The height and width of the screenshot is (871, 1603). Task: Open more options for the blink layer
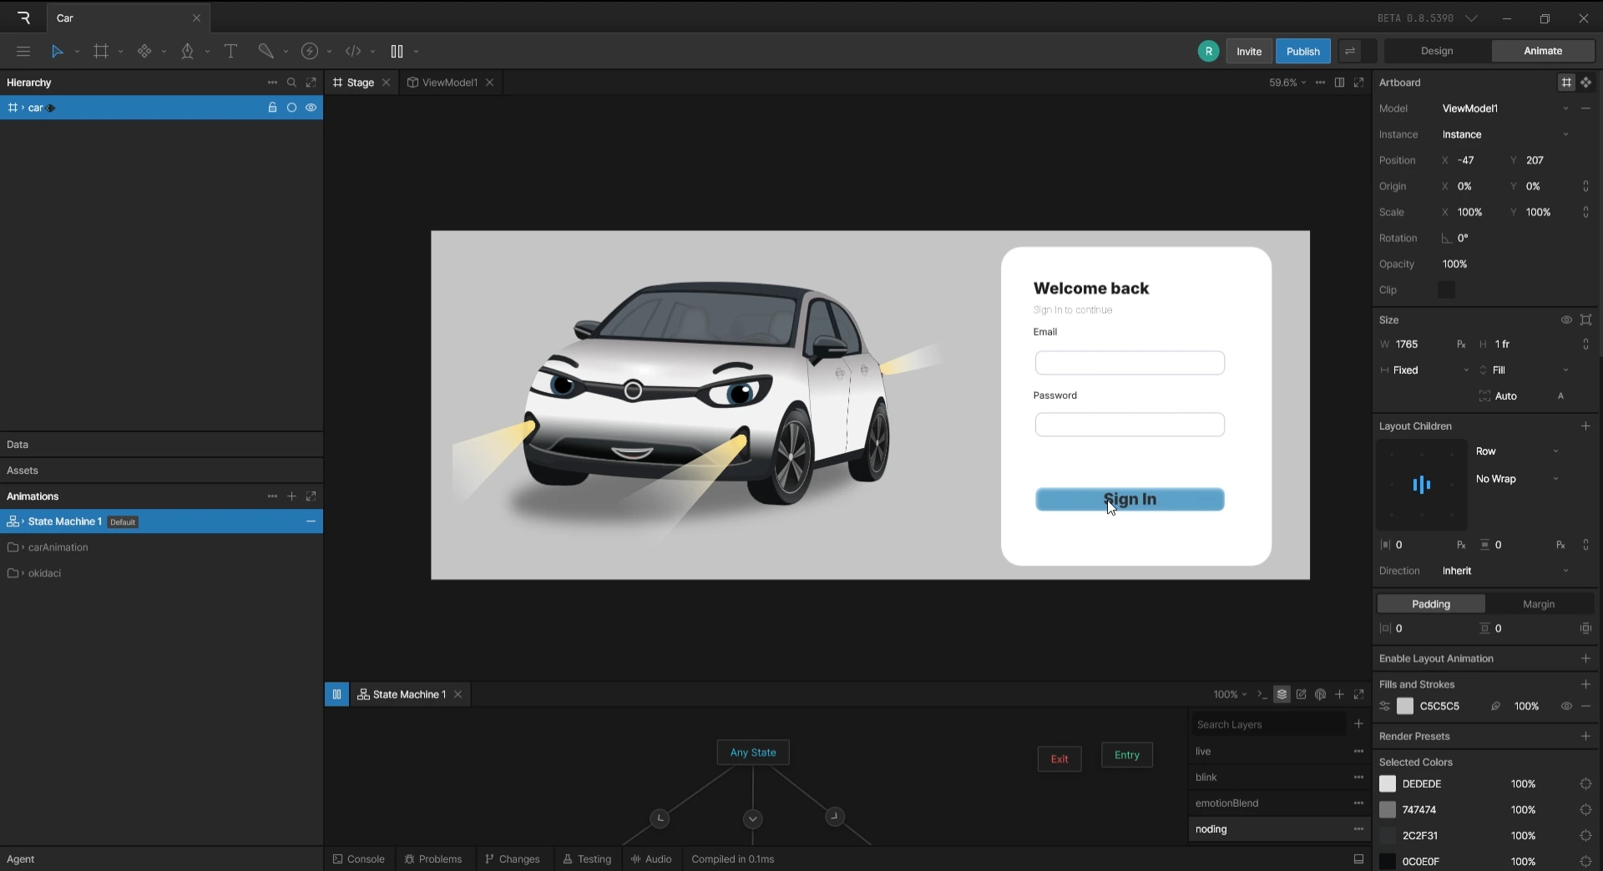point(1359,778)
